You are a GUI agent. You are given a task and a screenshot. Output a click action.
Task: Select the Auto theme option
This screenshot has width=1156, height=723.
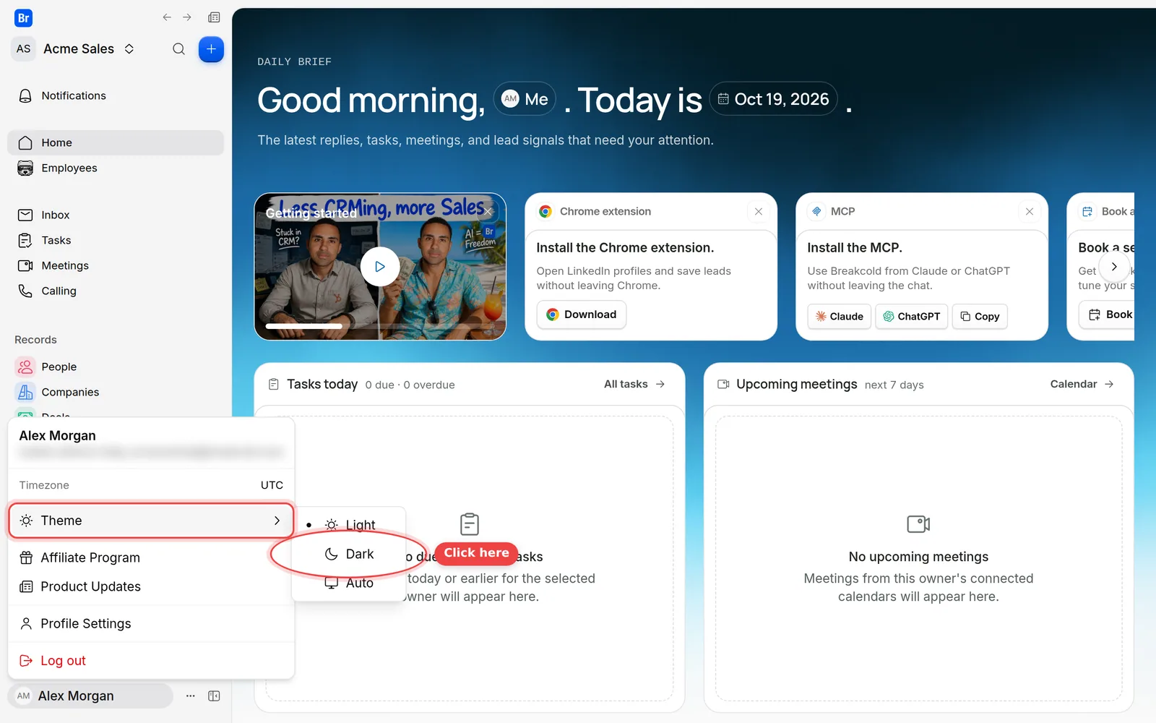350,583
